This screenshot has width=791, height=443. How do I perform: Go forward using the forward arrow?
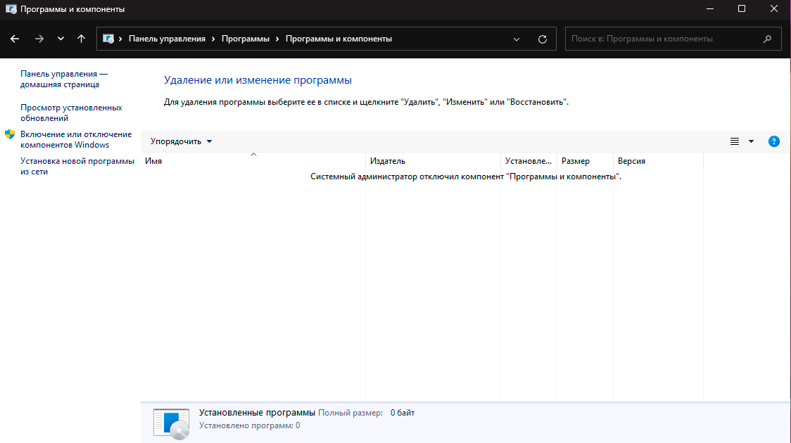click(39, 39)
